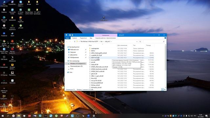Launch Steam from the desktop
Screen dimensions: 210x118
click(x=12, y=34)
